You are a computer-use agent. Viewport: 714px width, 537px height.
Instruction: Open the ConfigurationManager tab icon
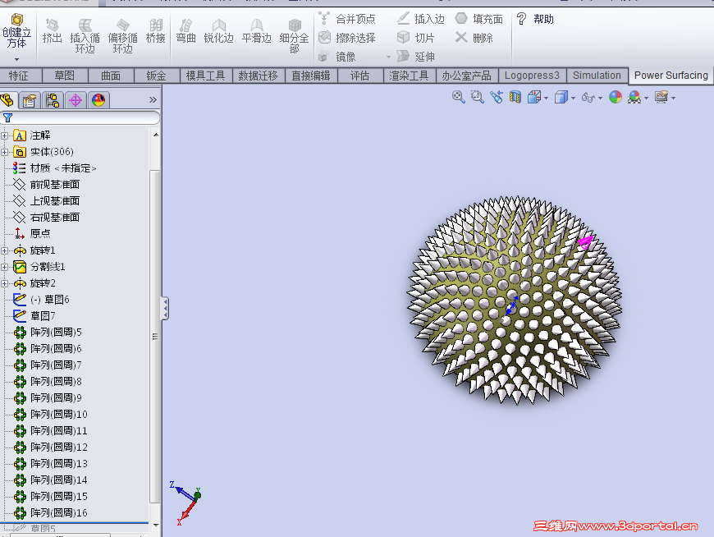(x=53, y=100)
